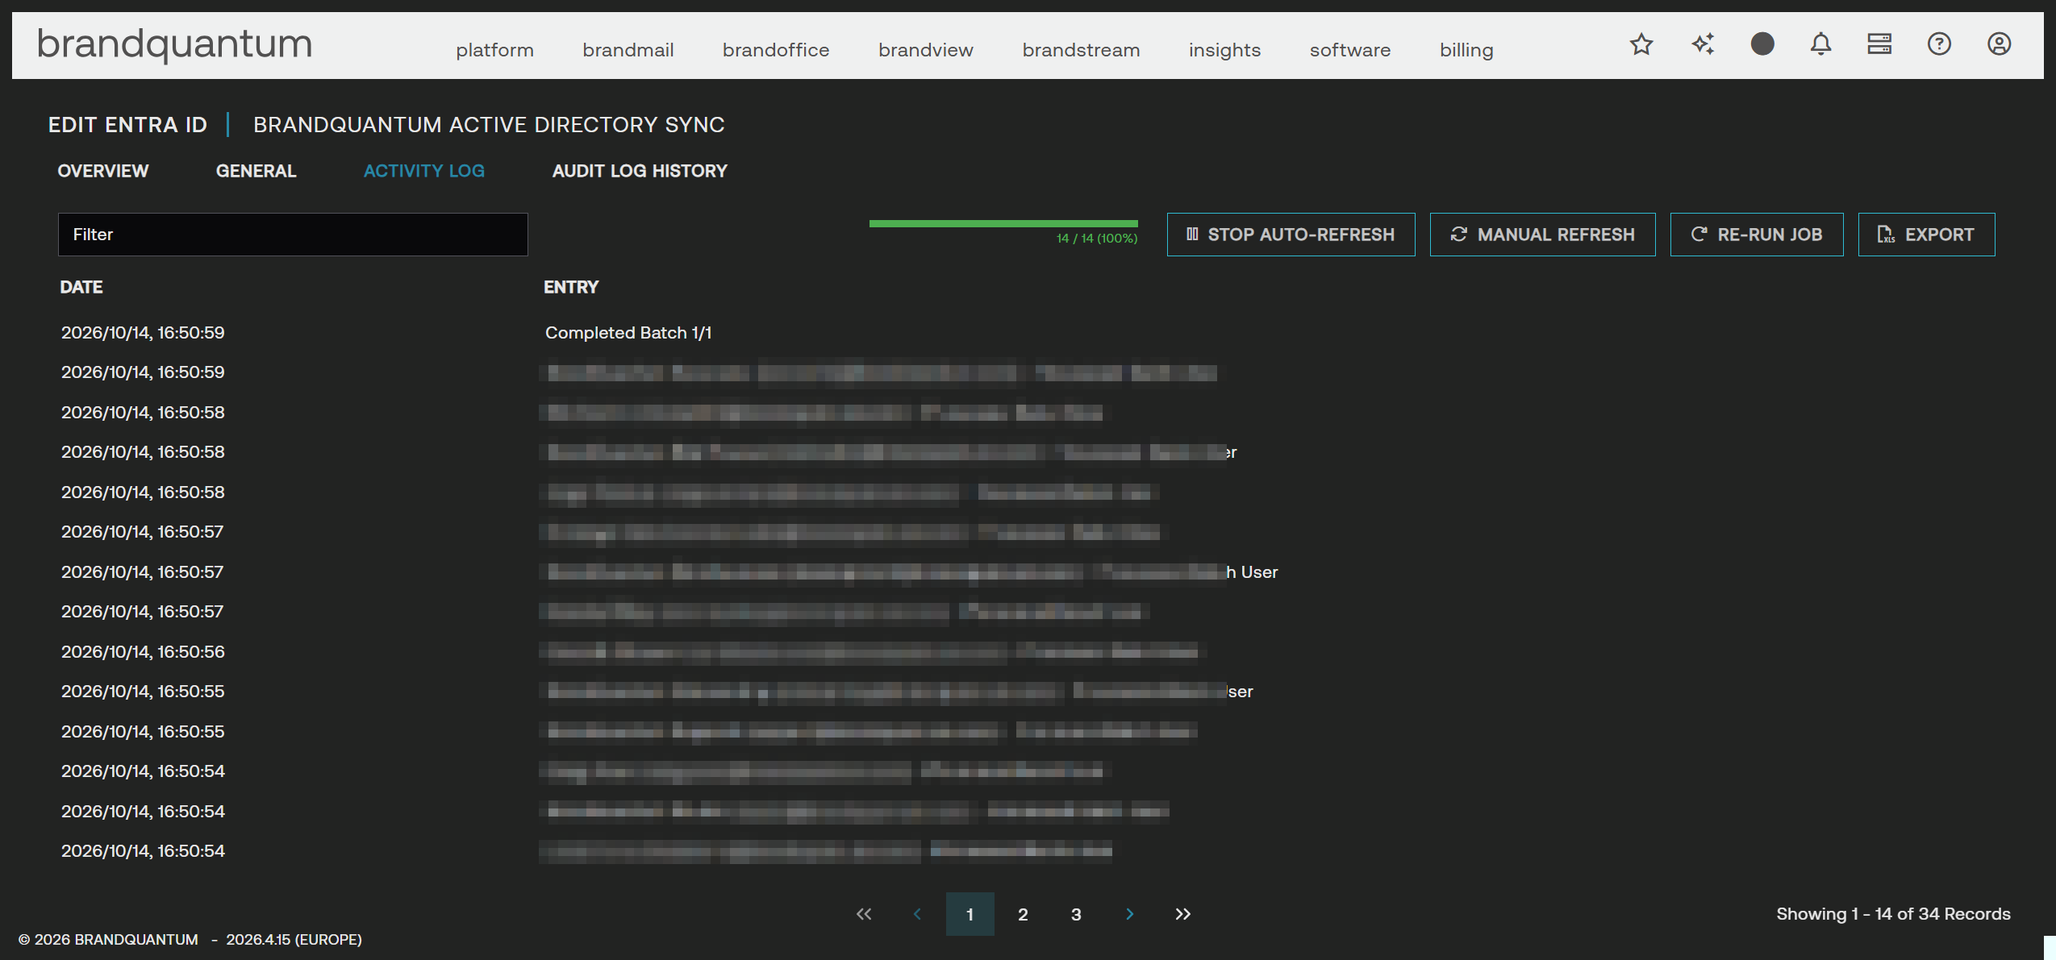Click the 14 / 14 progress bar
Viewport: 2056px width, 960px height.
point(1003,223)
